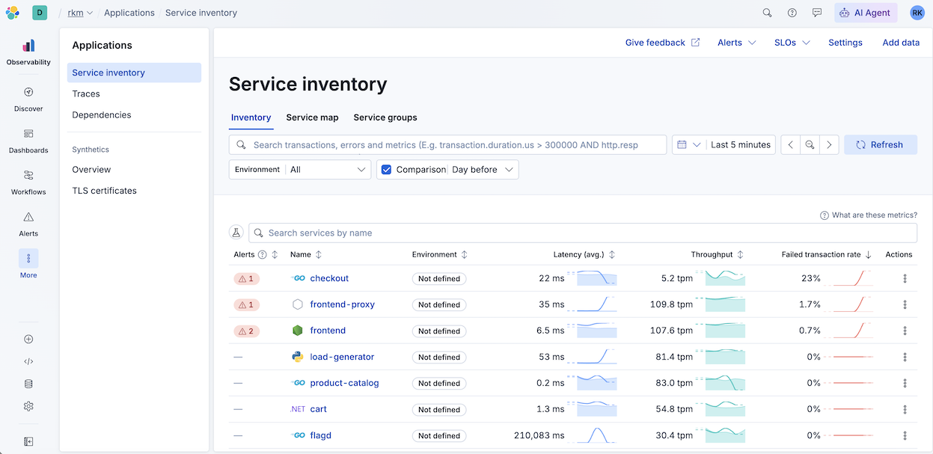Sort by the Name column

[x=306, y=254]
